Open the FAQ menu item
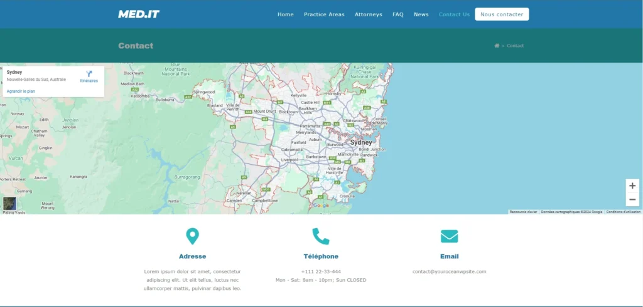This screenshot has height=307, width=643. click(x=397, y=14)
